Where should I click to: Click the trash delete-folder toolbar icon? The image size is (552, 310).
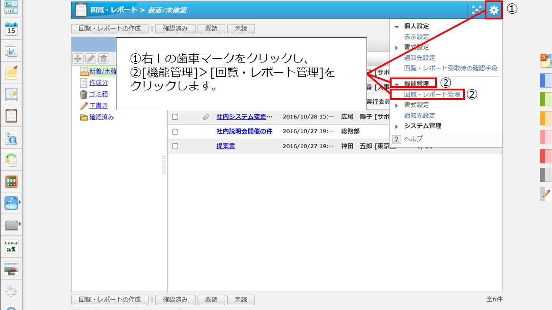point(103,59)
